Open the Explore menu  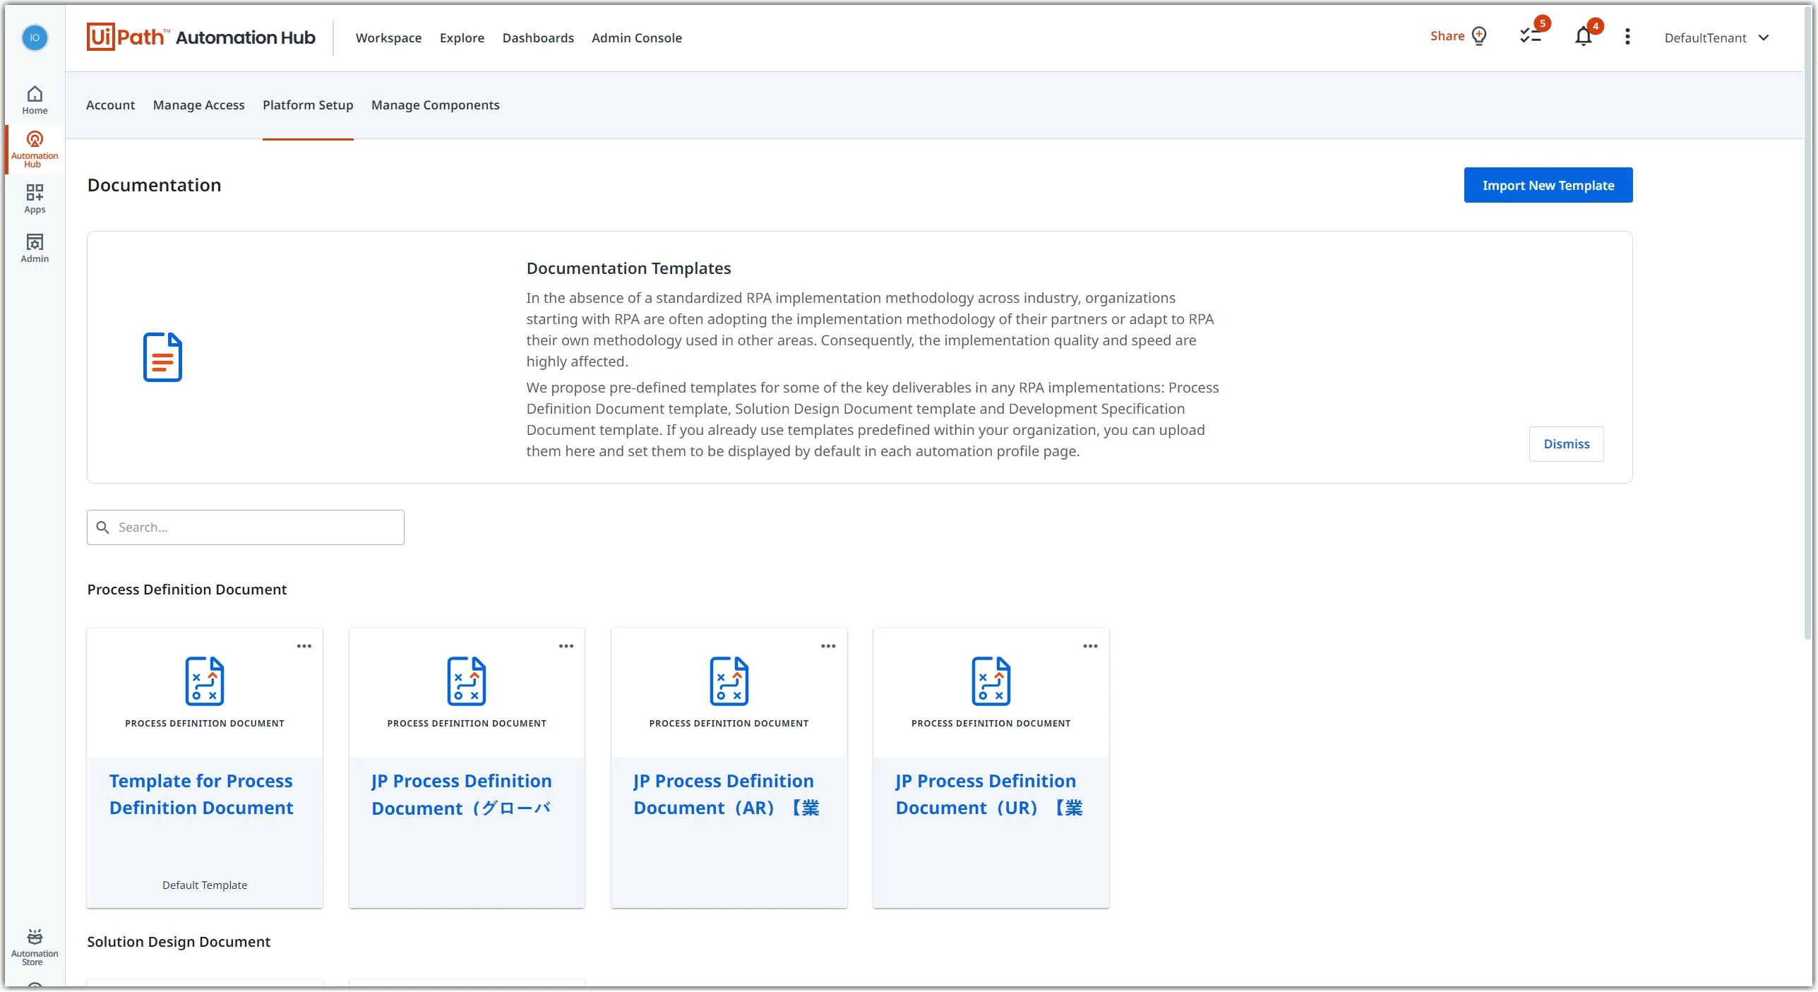tap(462, 38)
